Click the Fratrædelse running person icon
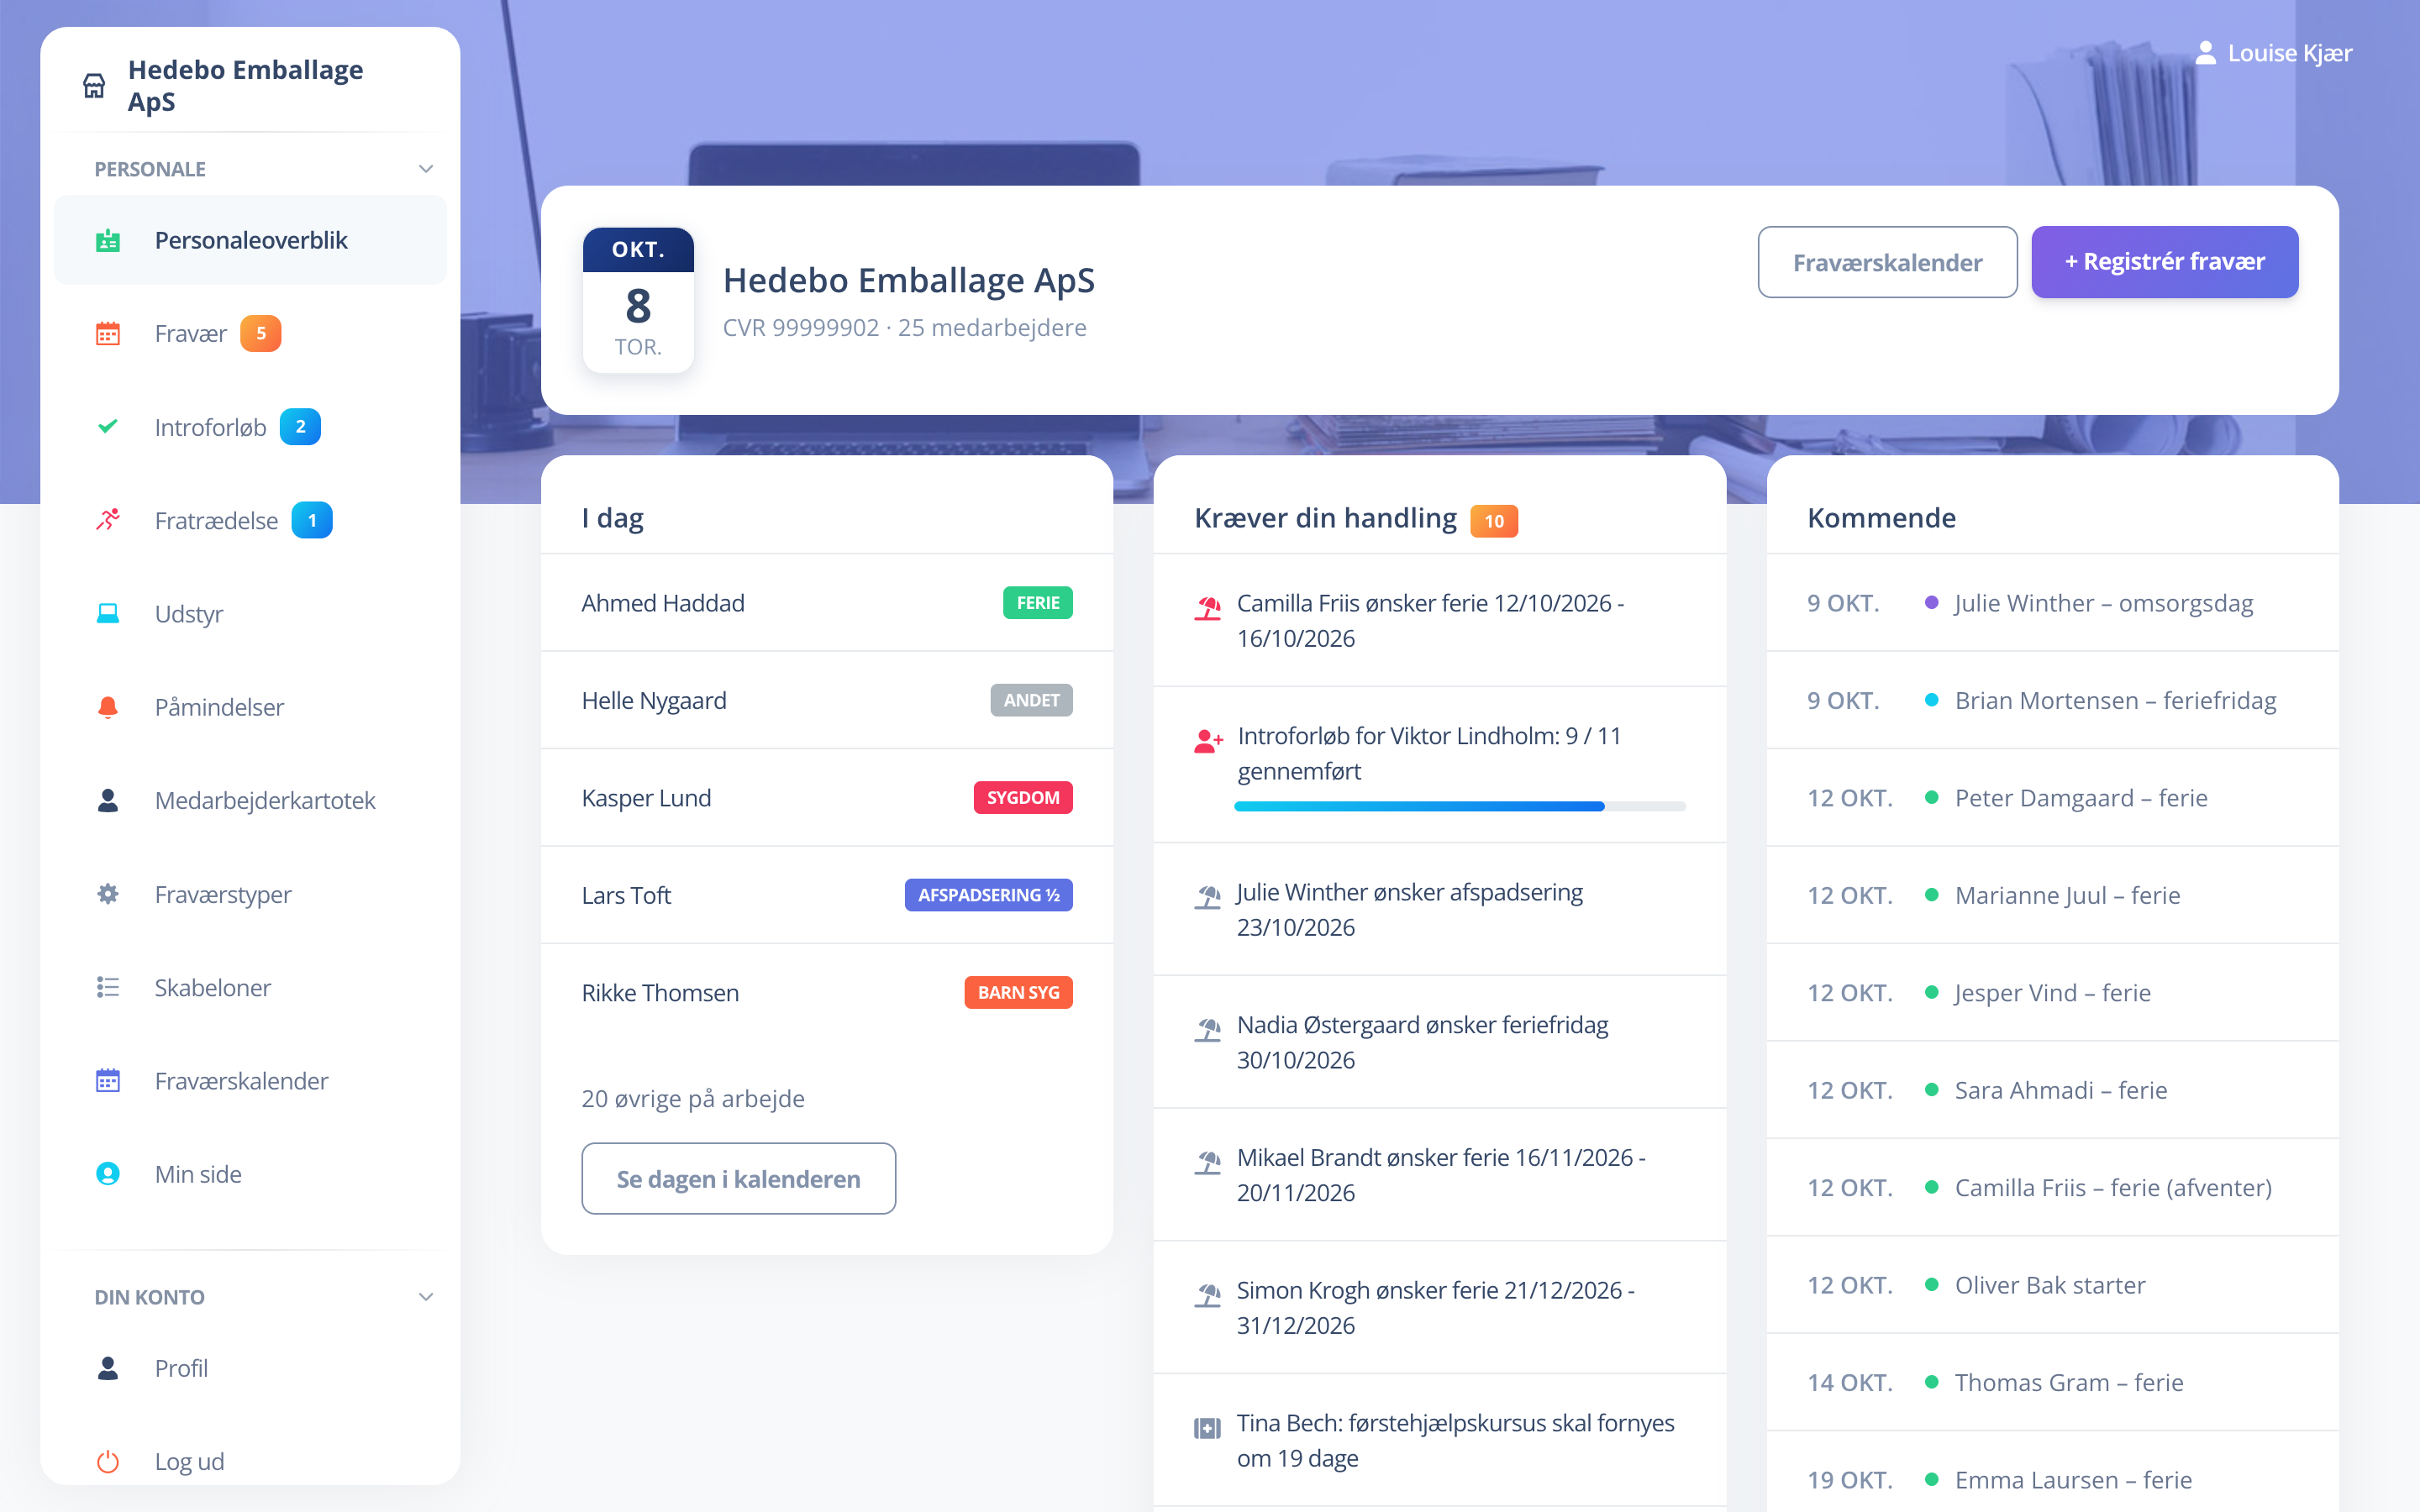Image resolution: width=2420 pixels, height=1512 pixels. (108, 520)
